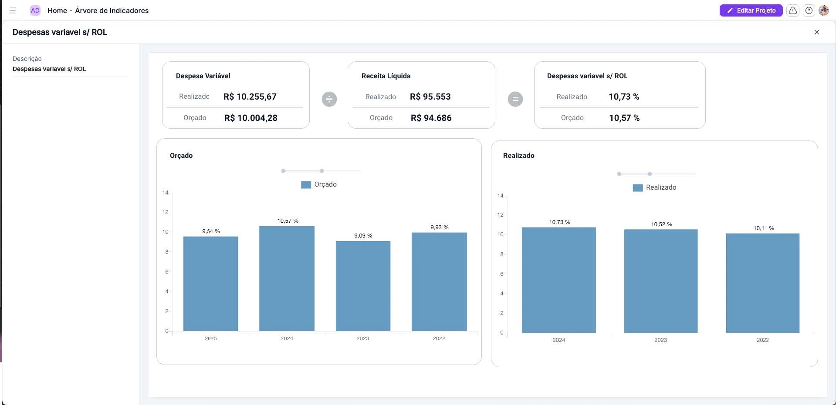Screen dimensions: 836x405
Task: Click the user profile avatar
Action: (x=824, y=10)
